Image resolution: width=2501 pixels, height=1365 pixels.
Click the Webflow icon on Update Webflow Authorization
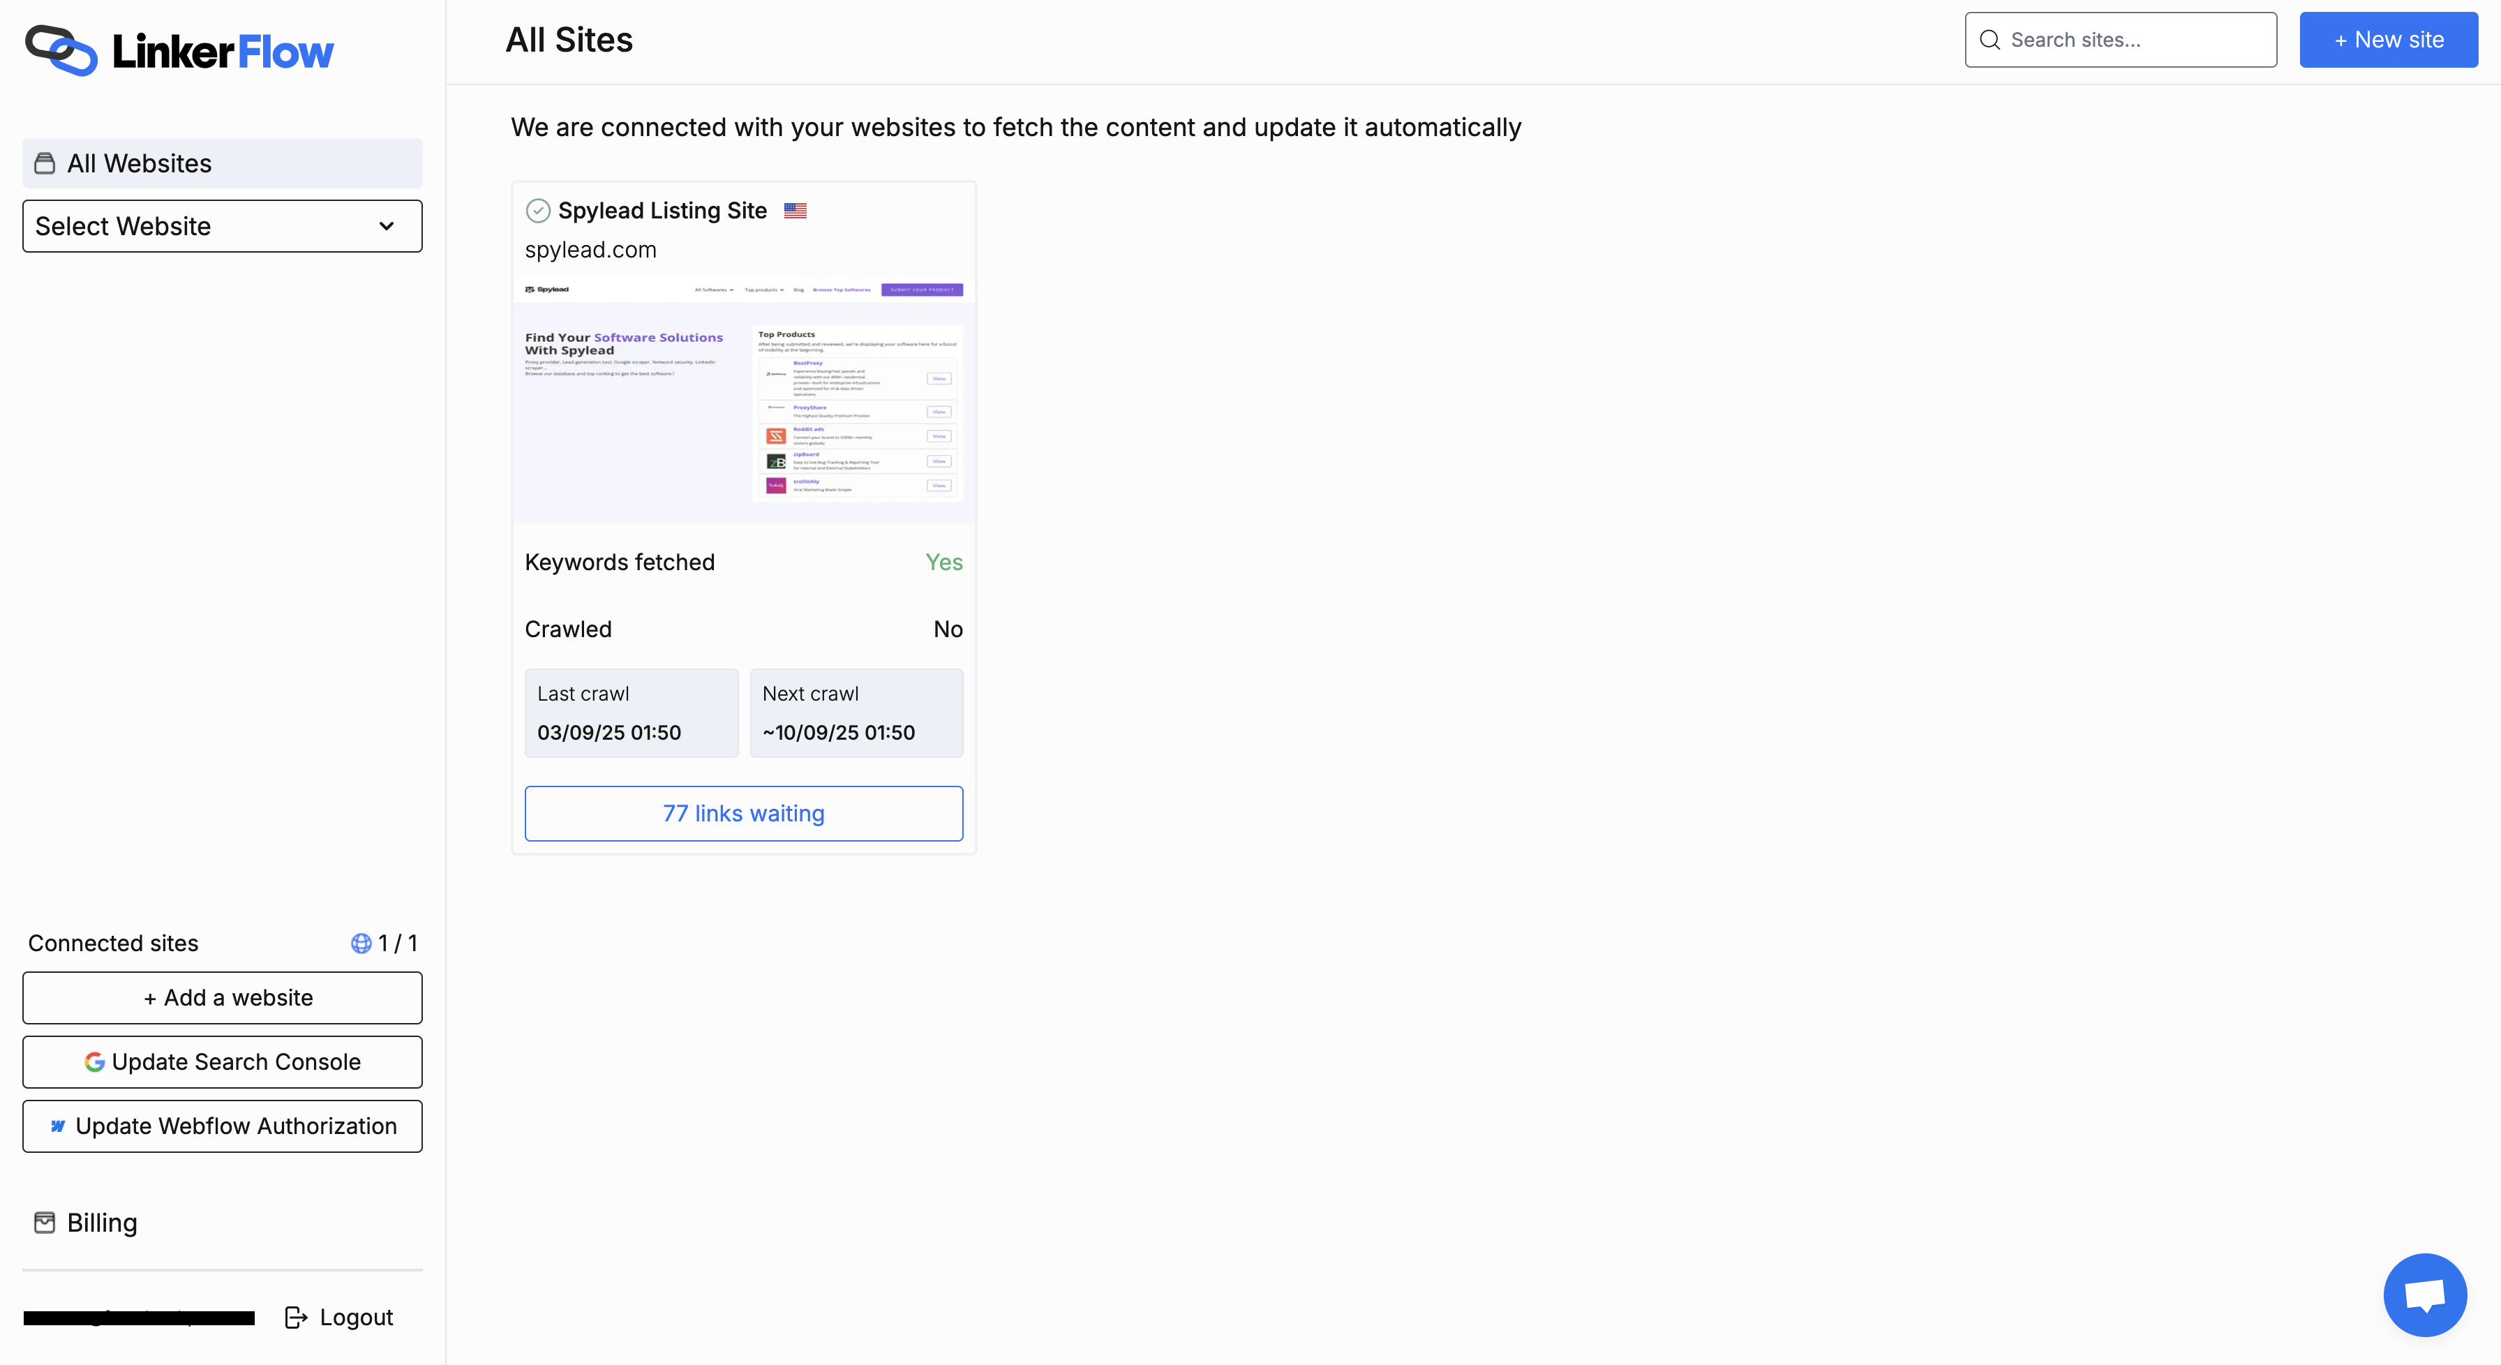(57, 1126)
